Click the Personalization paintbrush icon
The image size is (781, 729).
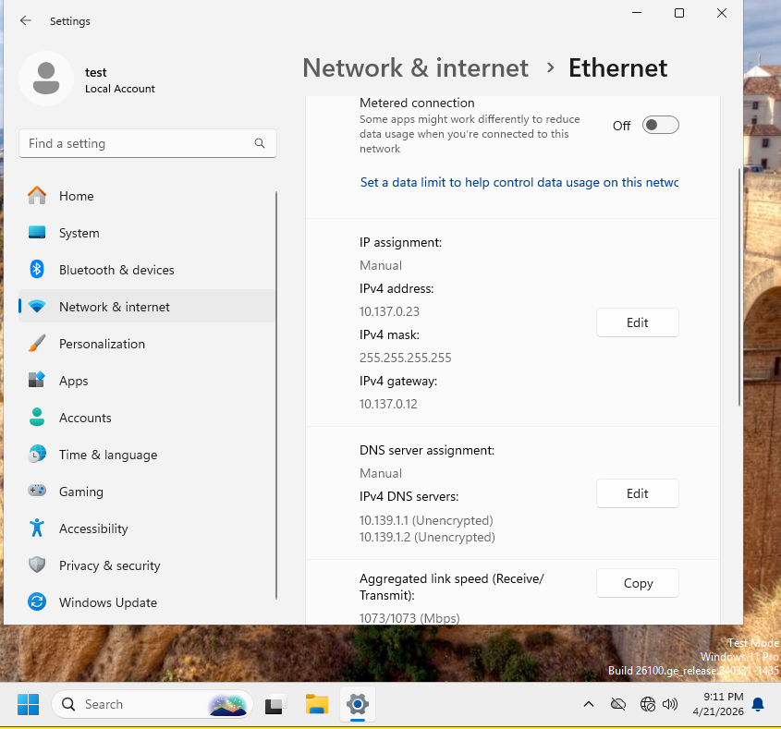click(x=37, y=344)
